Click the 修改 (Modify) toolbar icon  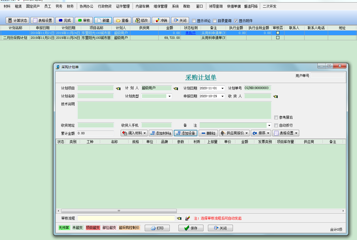click(142, 20)
